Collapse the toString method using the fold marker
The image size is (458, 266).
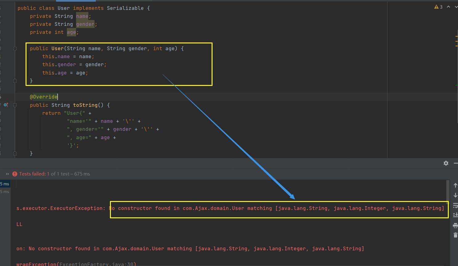[x=15, y=105]
